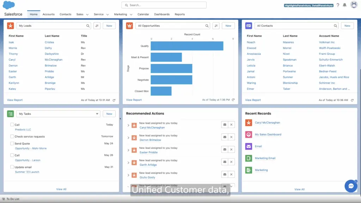This screenshot has height=203, width=361.
Task: Email lead Caryl McClenaghan via envelope icon
Action: pyautogui.click(x=225, y=125)
